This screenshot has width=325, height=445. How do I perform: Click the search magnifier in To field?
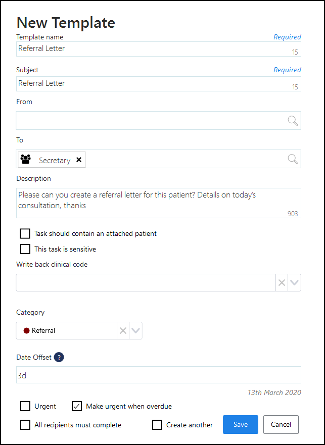pos(293,159)
